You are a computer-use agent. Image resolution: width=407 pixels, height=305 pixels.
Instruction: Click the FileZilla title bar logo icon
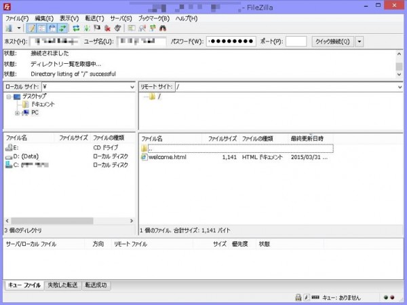tap(7, 7)
